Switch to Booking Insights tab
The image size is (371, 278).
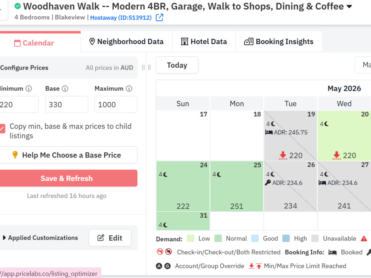pos(279,42)
